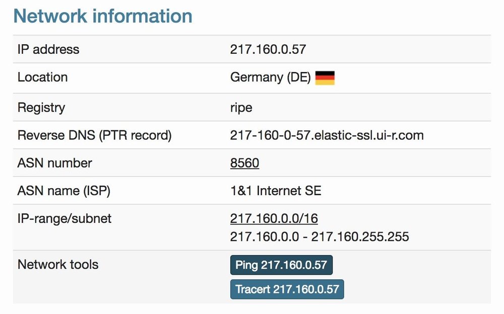Click the German flag icon

(325, 78)
